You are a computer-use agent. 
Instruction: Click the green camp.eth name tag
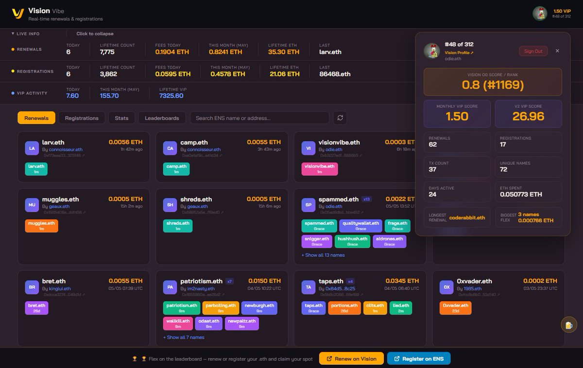point(176,169)
